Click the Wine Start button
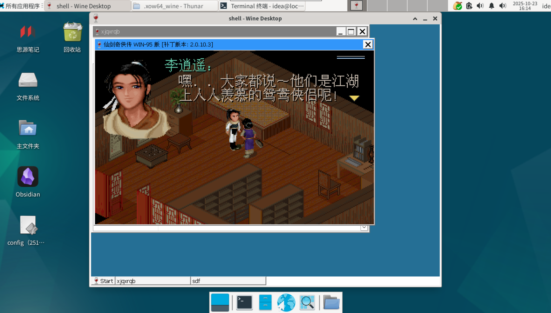Screen dimensions: 551x313 (x=103, y=281)
